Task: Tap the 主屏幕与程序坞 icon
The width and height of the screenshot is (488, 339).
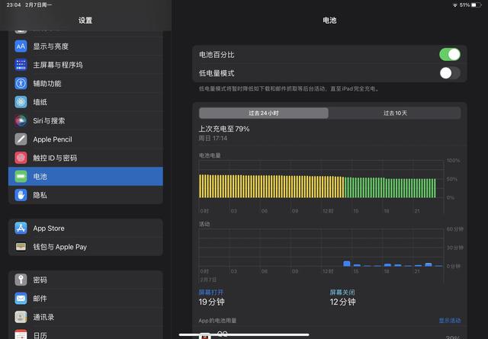Action: 21,65
